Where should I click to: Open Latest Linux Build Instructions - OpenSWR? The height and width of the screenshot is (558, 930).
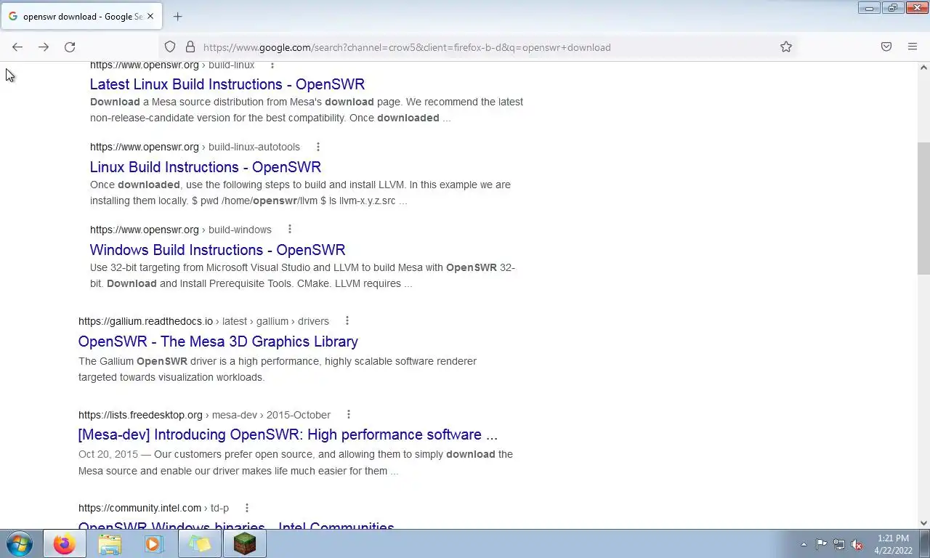coord(227,84)
